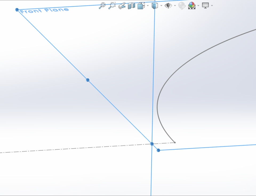Open the View Orientation dropdown arrow
This screenshot has width=256, height=196.
point(148,6)
